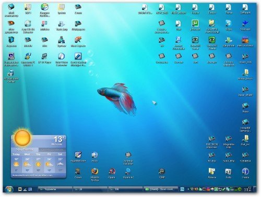Click the weather gadget forecast link at bottom

click(x=32, y=176)
